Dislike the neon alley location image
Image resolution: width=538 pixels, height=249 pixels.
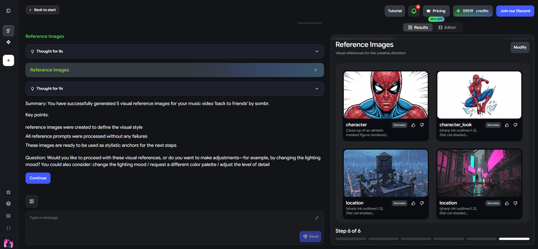[515, 203]
